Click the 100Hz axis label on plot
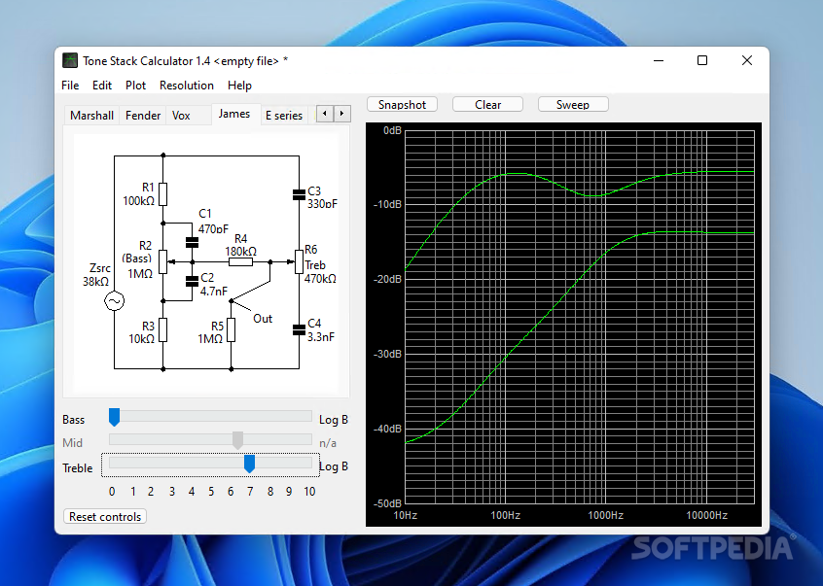823x586 pixels. [505, 515]
